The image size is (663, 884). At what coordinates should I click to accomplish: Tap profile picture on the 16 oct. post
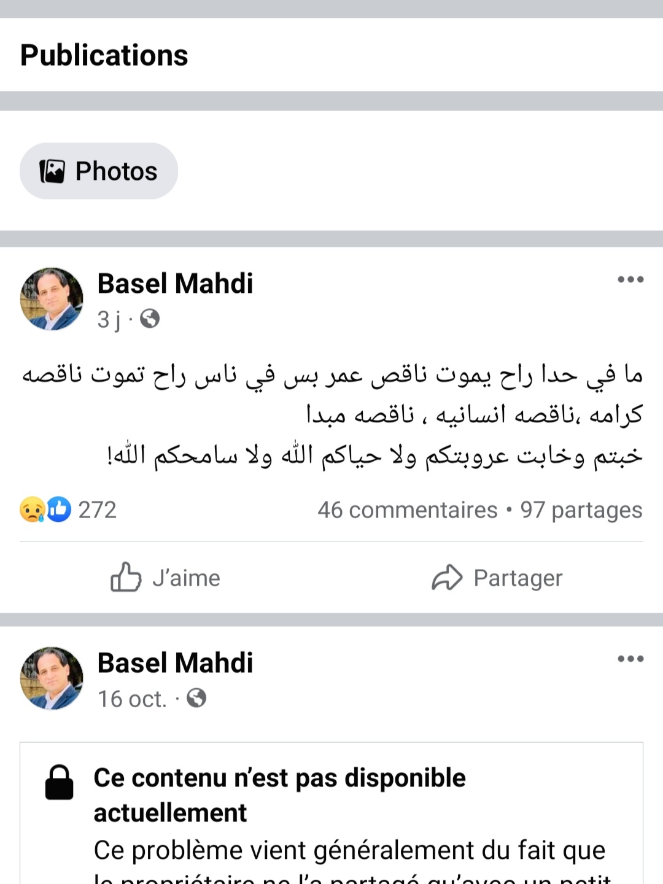coord(52,678)
